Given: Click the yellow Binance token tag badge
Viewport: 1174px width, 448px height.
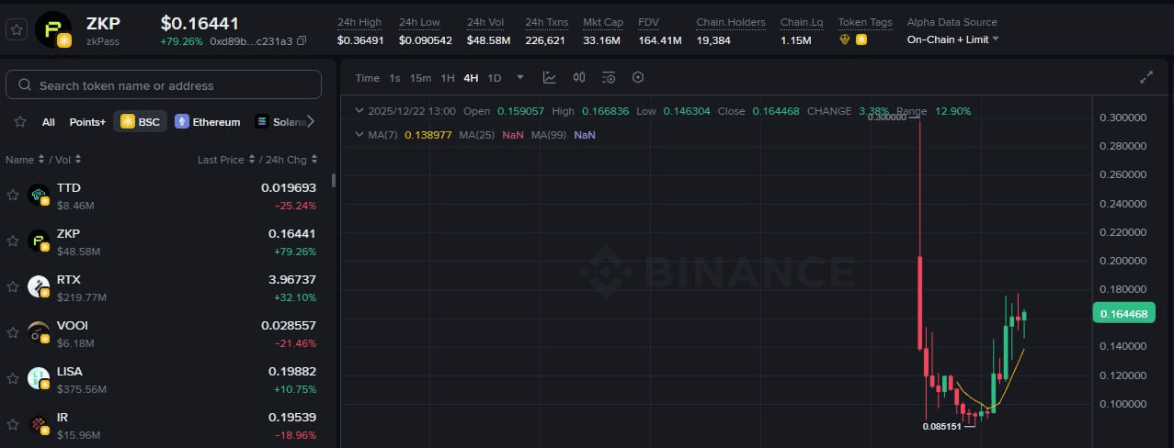Looking at the screenshot, I should click(x=861, y=39).
